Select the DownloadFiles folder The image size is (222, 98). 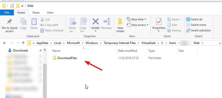65,58
